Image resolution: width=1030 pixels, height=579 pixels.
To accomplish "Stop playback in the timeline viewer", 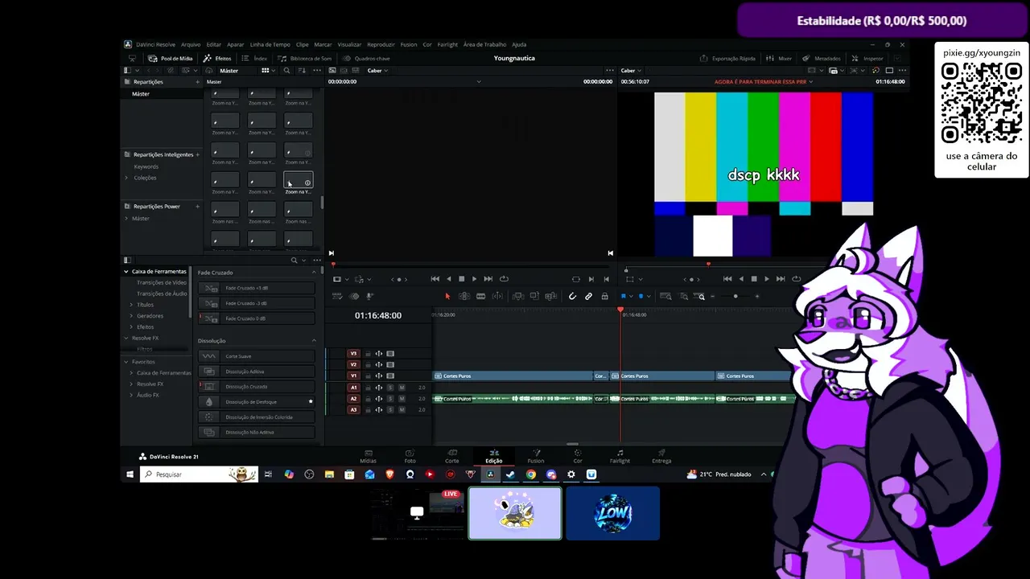I will tap(754, 279).
